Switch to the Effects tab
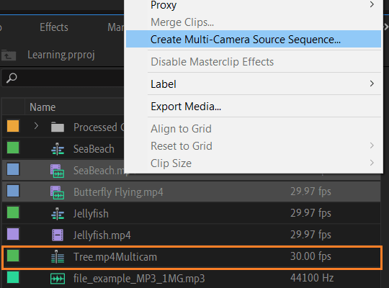389x288 pixels. click(x=54, y=27)
